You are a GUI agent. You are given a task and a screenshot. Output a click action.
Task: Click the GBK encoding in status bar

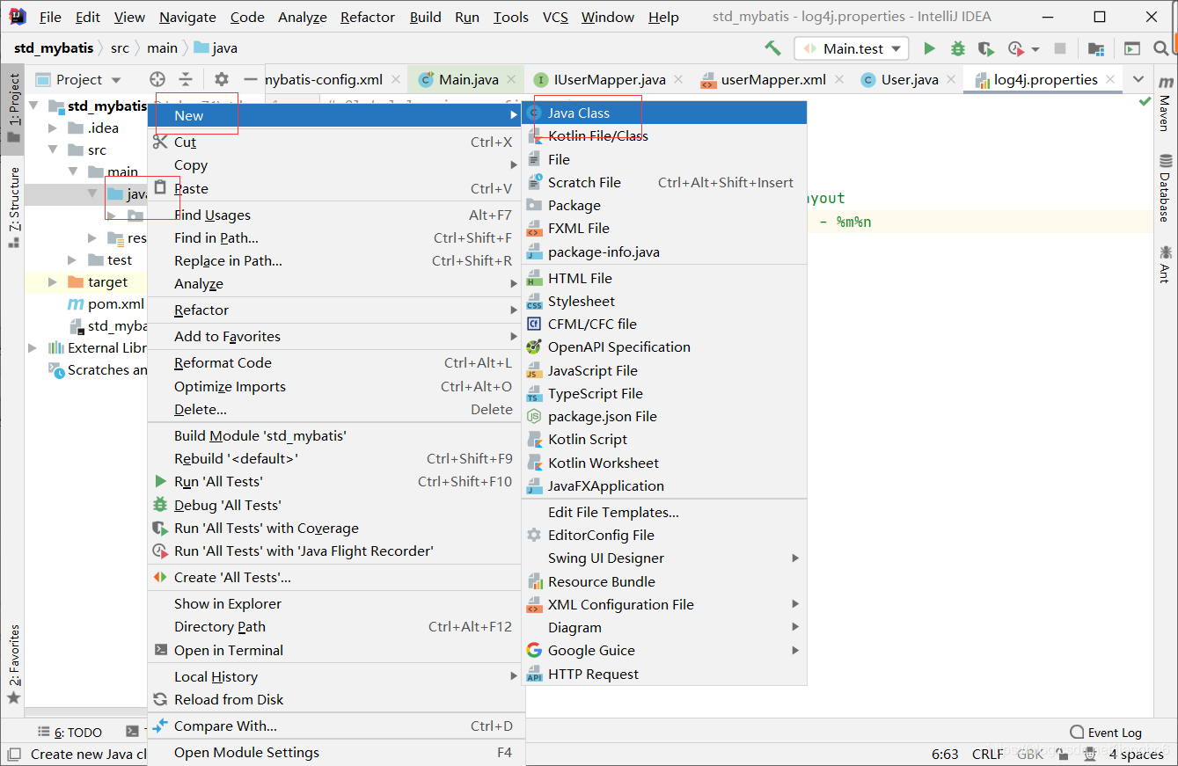1029,755
